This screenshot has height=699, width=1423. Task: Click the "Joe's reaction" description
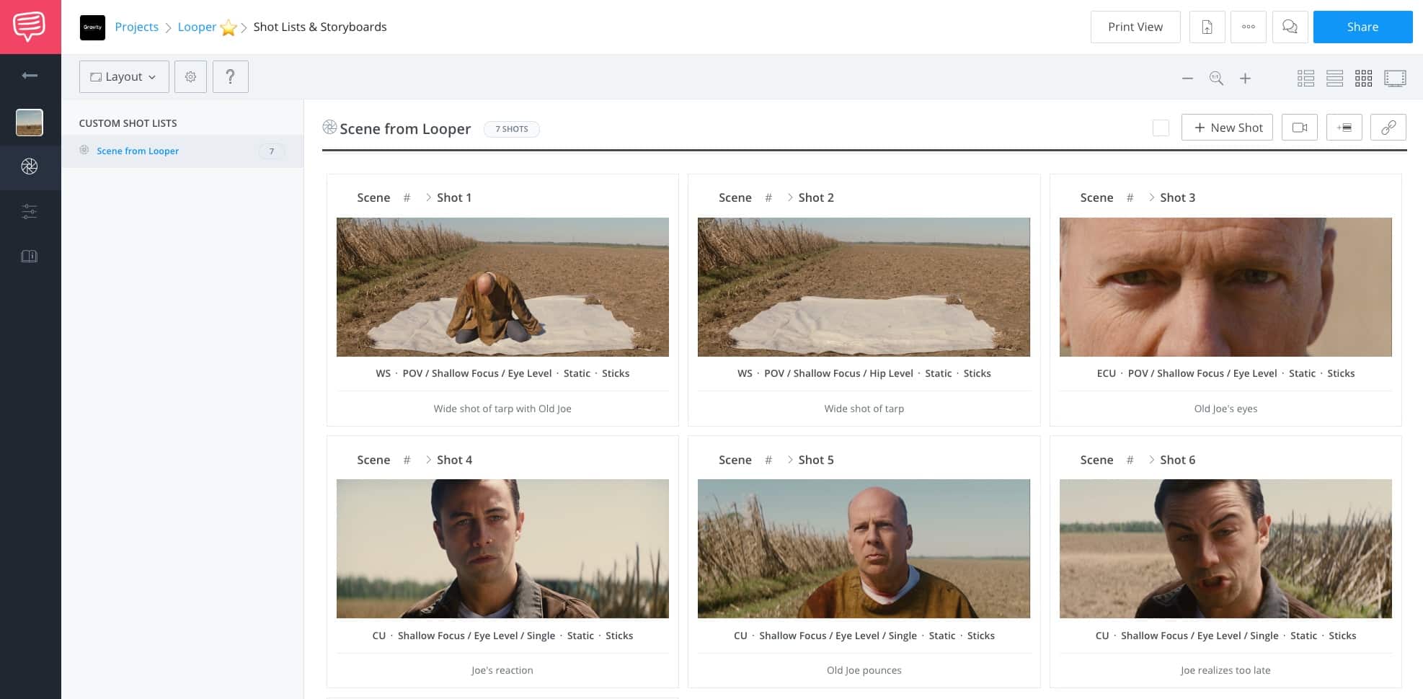502,670
